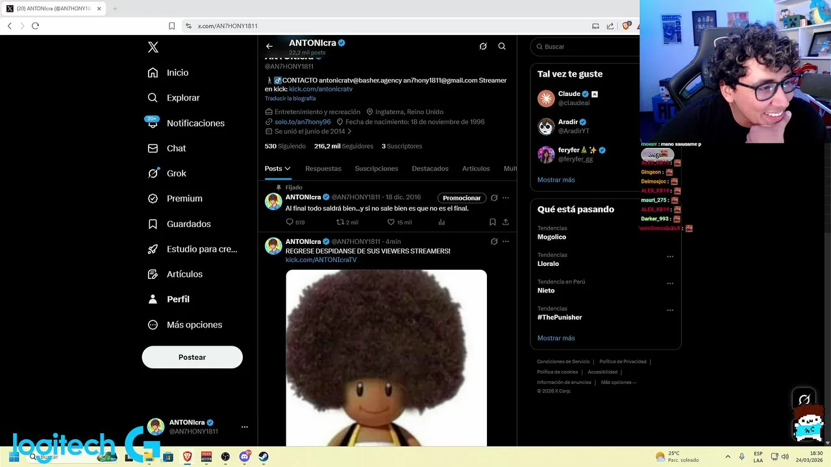Expand the Más opciones footer link
831x467 pixels.
[x=619, y=383]
